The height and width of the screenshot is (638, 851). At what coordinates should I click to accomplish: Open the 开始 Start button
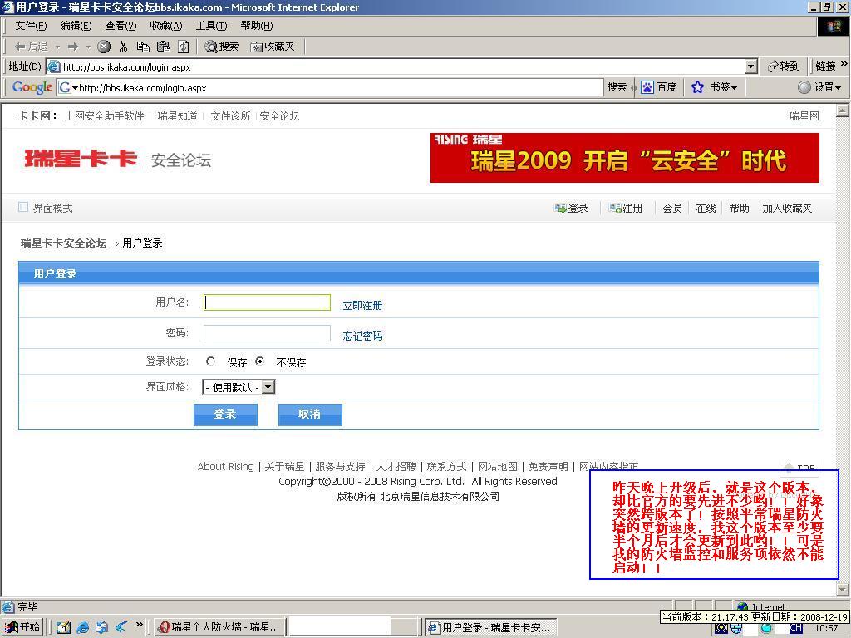tap(22, 628)
